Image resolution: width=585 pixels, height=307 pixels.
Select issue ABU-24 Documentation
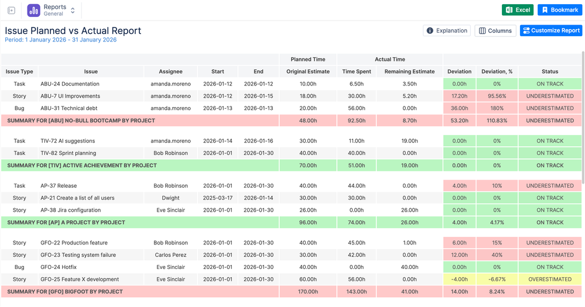(x=70, y=84)
